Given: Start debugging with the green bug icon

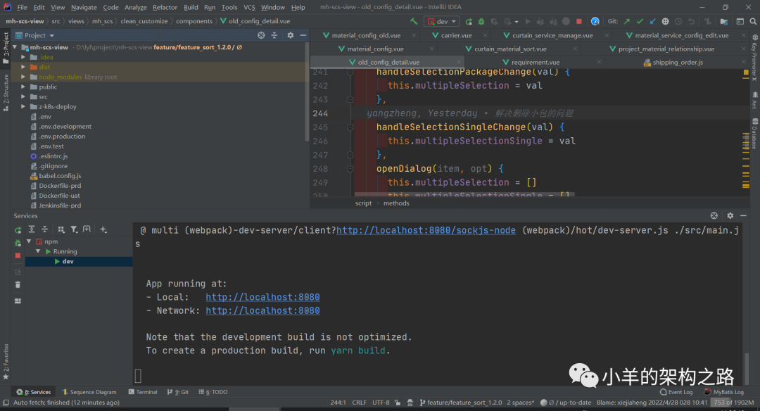Looking at the screenshot, I should (x=481, y=21).
